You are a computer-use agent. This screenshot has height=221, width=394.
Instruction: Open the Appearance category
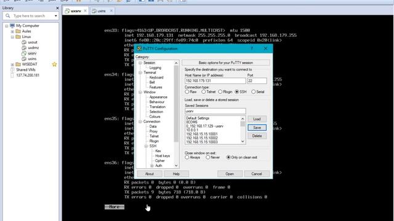(x=158, y=97)
